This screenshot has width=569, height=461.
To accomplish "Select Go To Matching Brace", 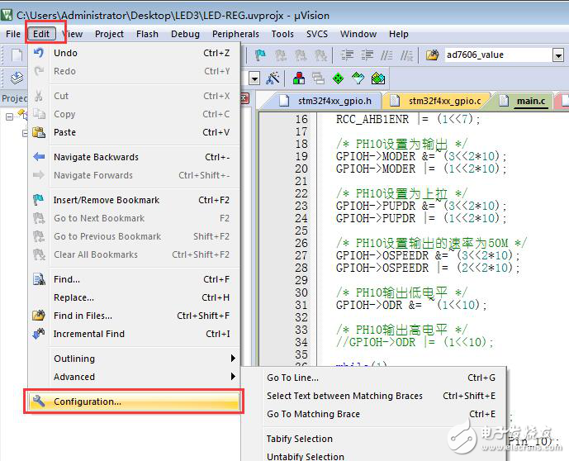I will point(313,414).
